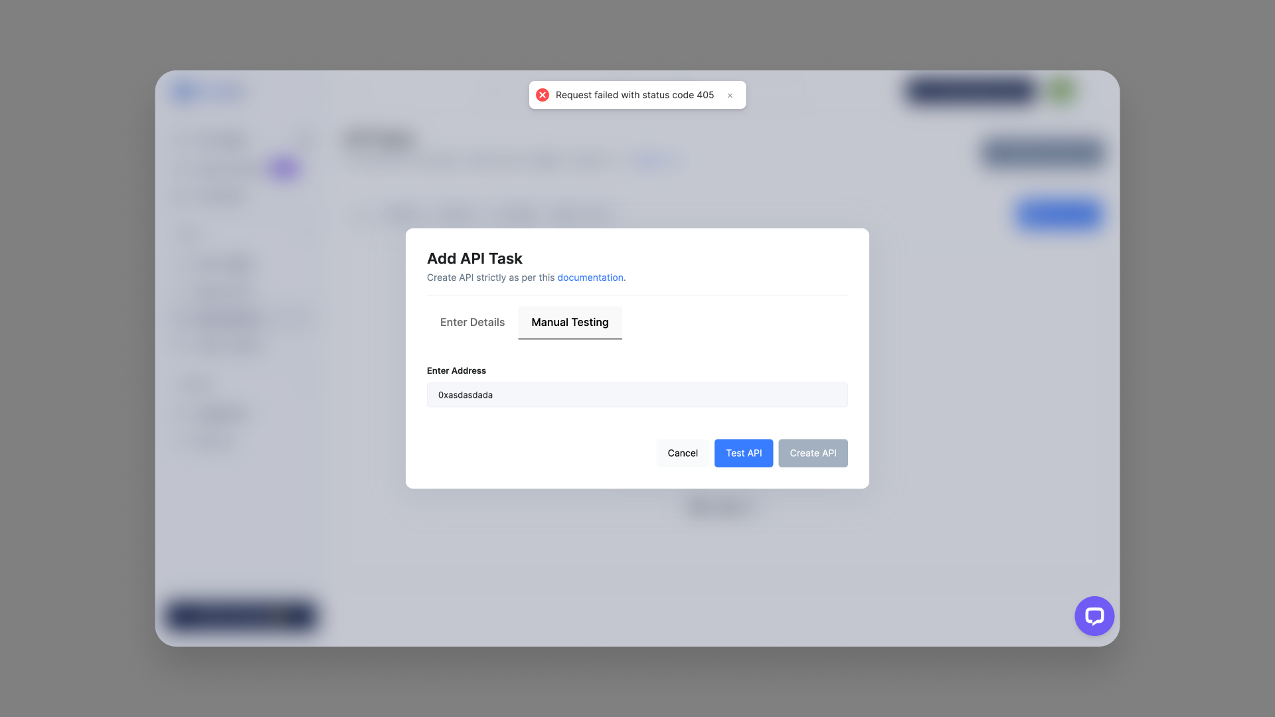Click the dismiss error notification button
1275x717 pixels.
tap(730, 94)
